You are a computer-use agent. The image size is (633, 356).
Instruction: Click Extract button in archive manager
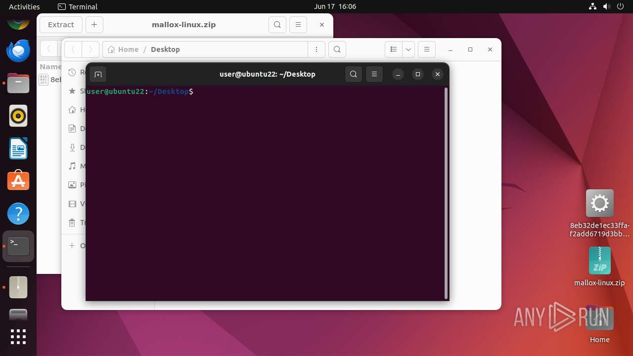click(61, 25)
